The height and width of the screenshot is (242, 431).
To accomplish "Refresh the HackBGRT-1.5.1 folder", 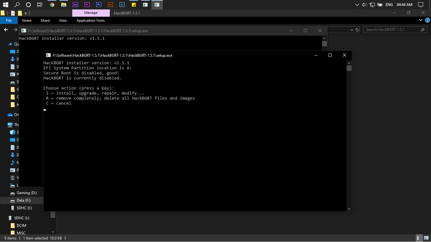I will tap(357, 30).
